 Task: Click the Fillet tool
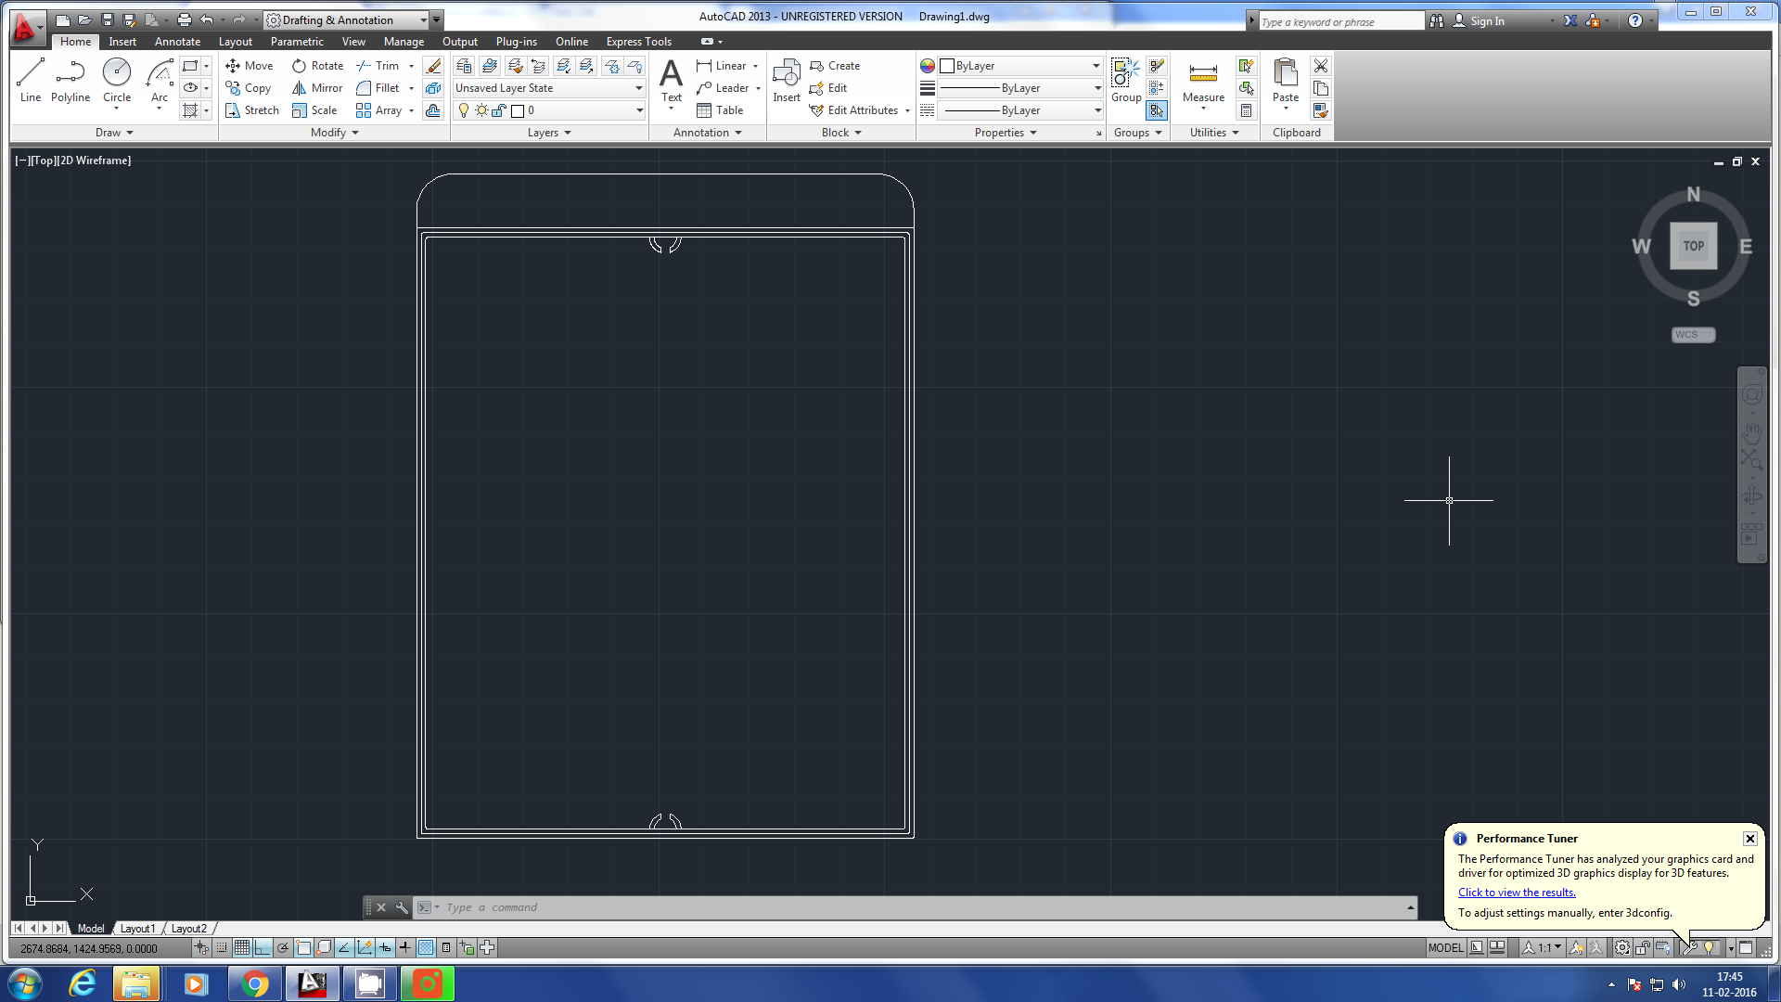[378, 88]
